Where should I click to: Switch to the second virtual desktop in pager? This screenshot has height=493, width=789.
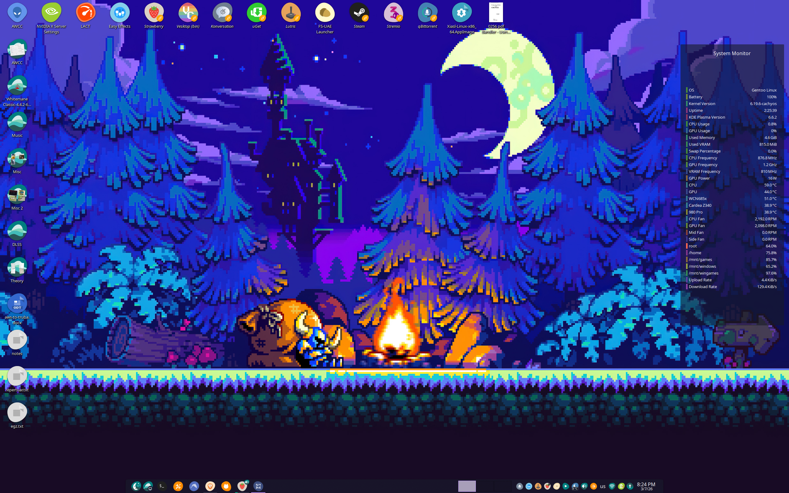[485, 486]
